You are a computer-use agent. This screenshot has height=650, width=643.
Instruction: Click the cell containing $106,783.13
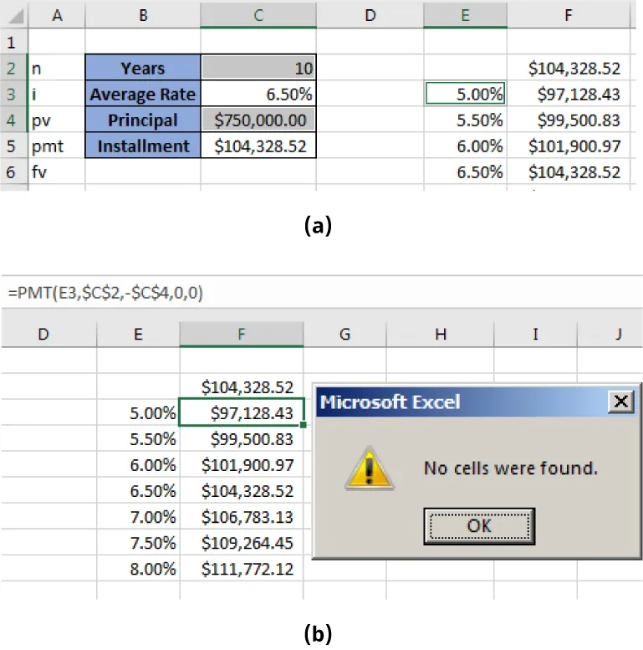[x=242, y=517]
